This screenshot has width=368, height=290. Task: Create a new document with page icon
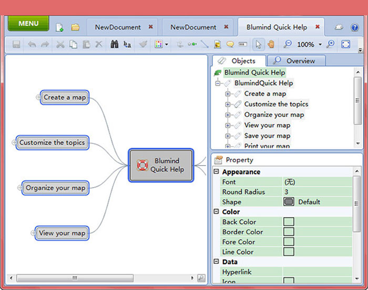click(x=59, y=27)
